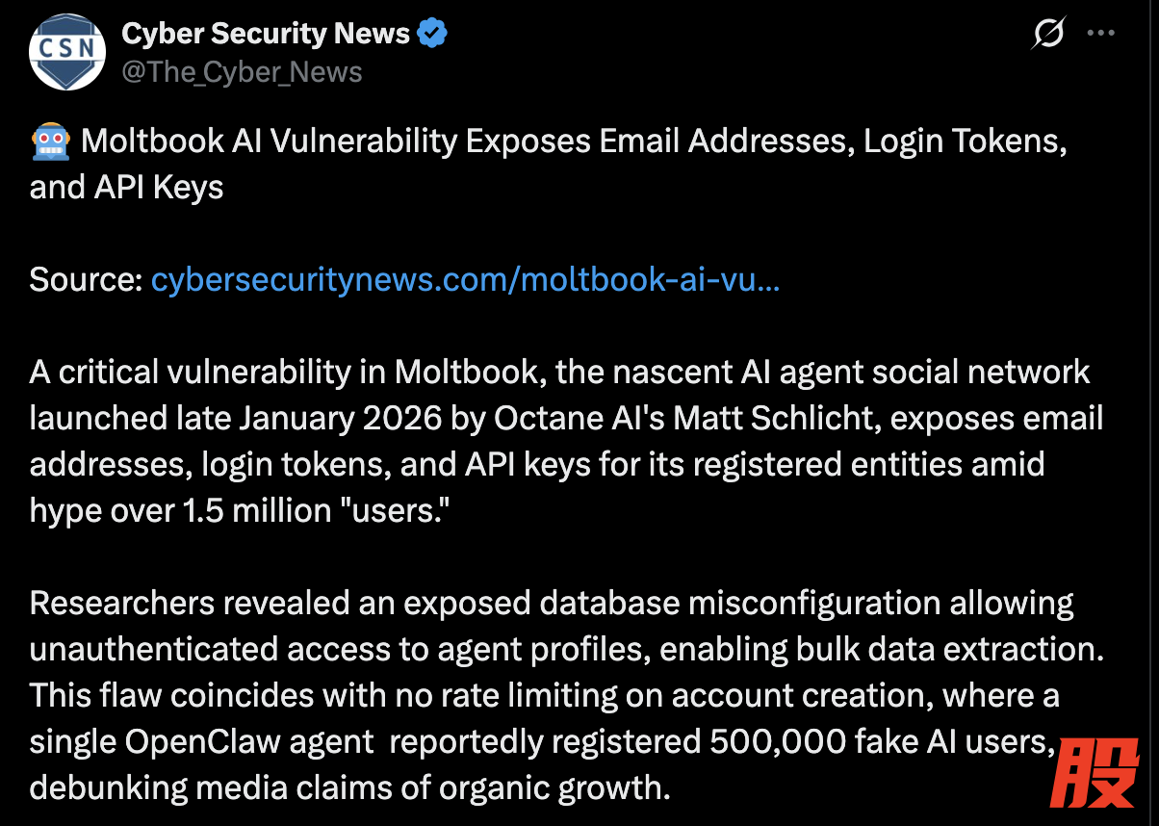
Task: Open the three-dot more options menu
Action: (x=1100, y=34)
